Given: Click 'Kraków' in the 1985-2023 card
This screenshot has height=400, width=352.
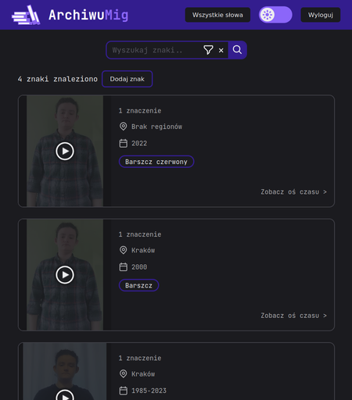Looking at the screenshot, I should (x=143, y=374).
